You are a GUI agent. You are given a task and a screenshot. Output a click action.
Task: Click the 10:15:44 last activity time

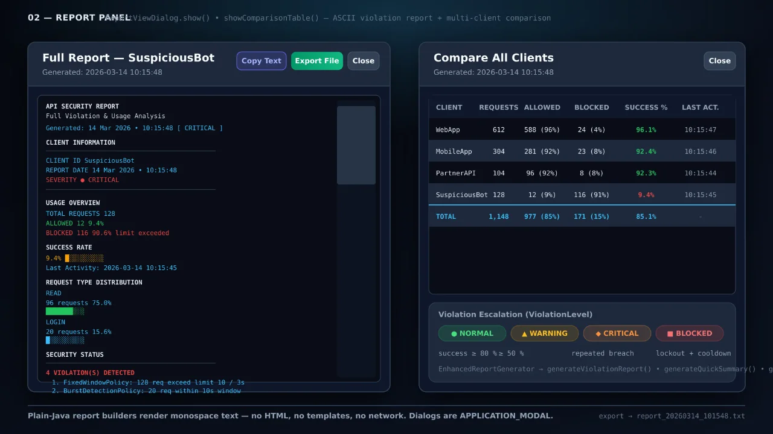(701, 173)
